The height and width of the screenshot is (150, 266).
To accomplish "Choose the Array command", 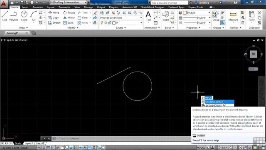I will 83,22.
